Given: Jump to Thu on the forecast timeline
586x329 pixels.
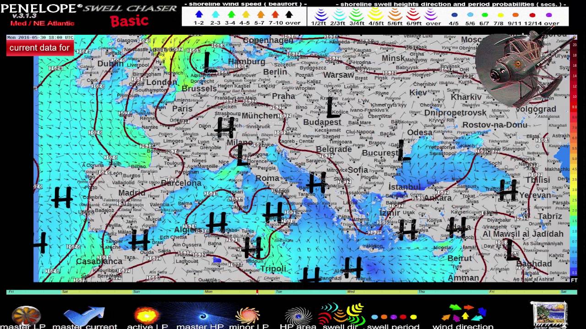Looking at the screenshot, I should (x=421, y=292).
